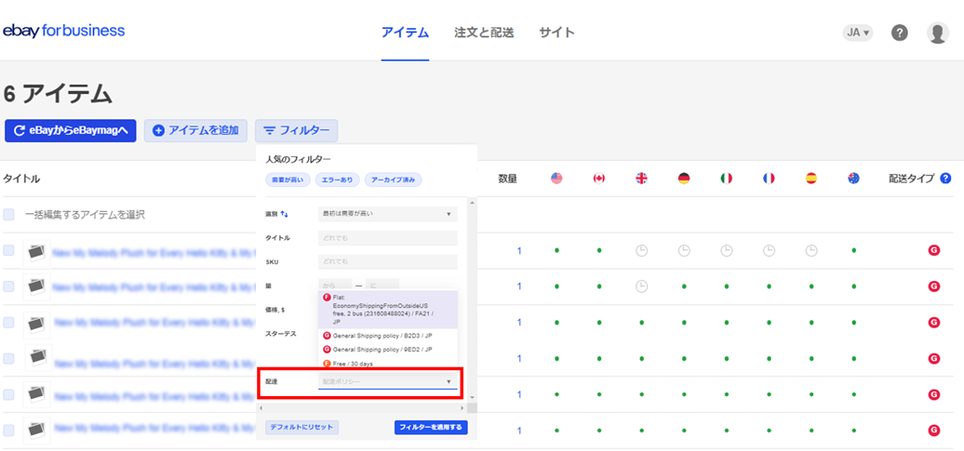Choose the Free / 30 days option
Viewport: 964px width, 451px height.
coord(387,364)
